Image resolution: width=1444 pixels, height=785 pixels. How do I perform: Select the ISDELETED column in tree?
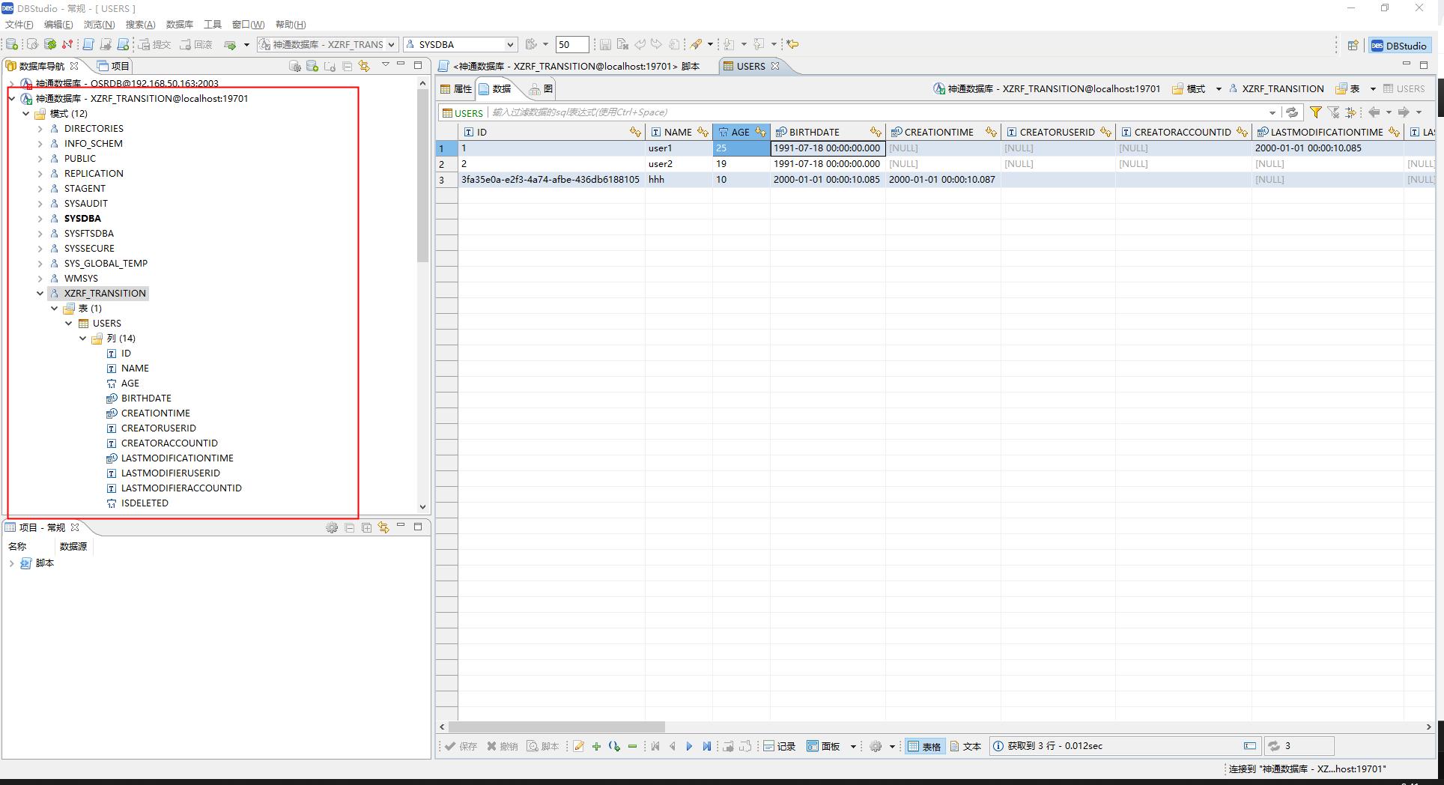point(145,503)
